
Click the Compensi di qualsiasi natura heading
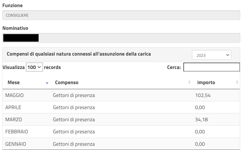79,54
